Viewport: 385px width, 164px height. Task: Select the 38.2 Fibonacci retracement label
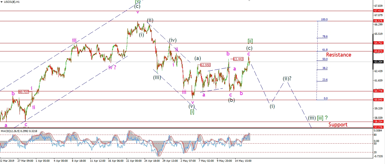pyautogui.click(x=325, y=68)
